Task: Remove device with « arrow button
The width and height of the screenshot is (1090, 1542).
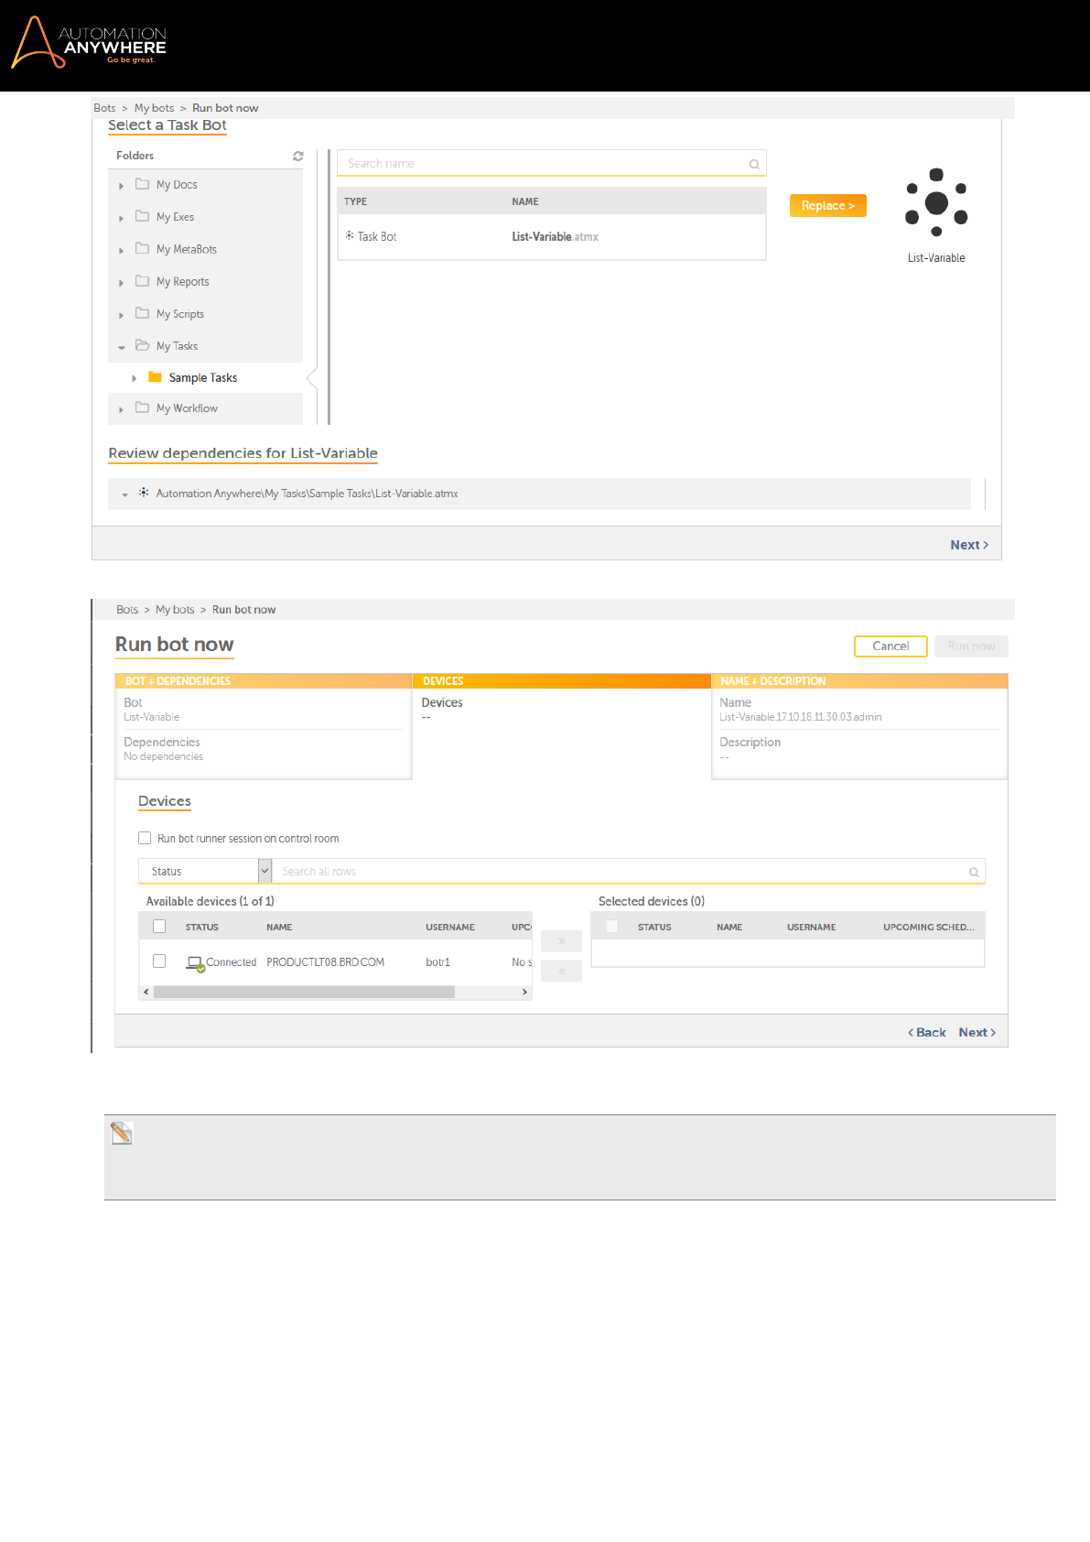Action: (x=561, y=971)
